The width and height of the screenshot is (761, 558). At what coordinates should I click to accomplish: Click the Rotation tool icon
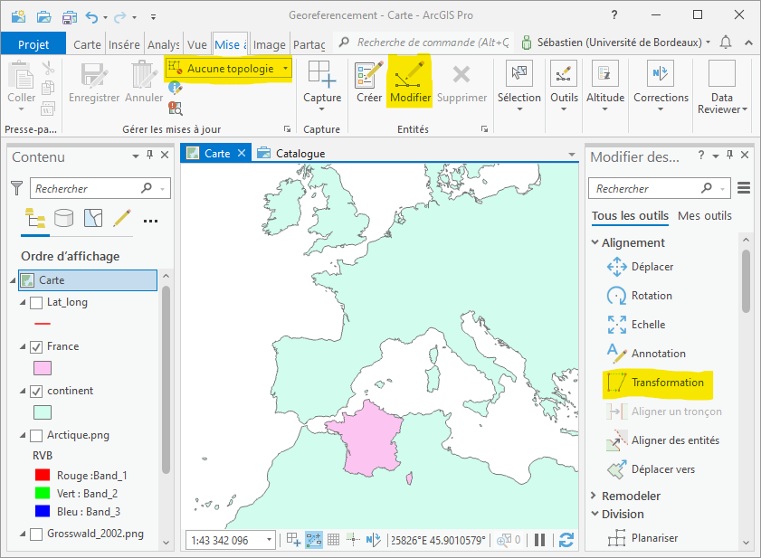(x=617, y=296)
